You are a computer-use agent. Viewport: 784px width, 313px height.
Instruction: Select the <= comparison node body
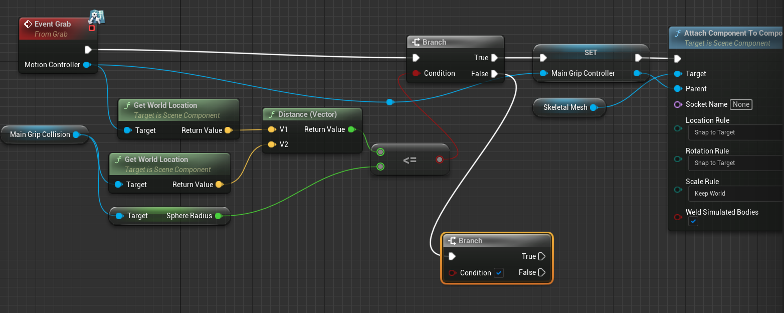pos(410,160)
